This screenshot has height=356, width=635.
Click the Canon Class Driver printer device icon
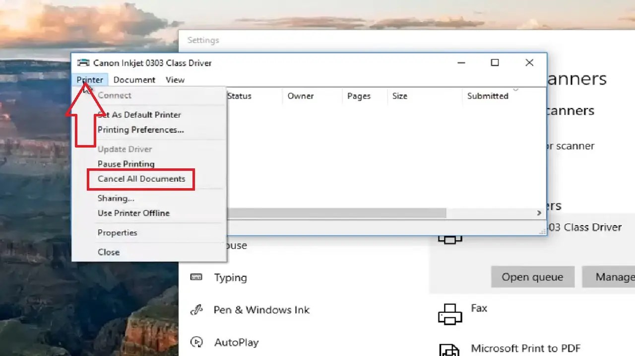pos(449,239)
